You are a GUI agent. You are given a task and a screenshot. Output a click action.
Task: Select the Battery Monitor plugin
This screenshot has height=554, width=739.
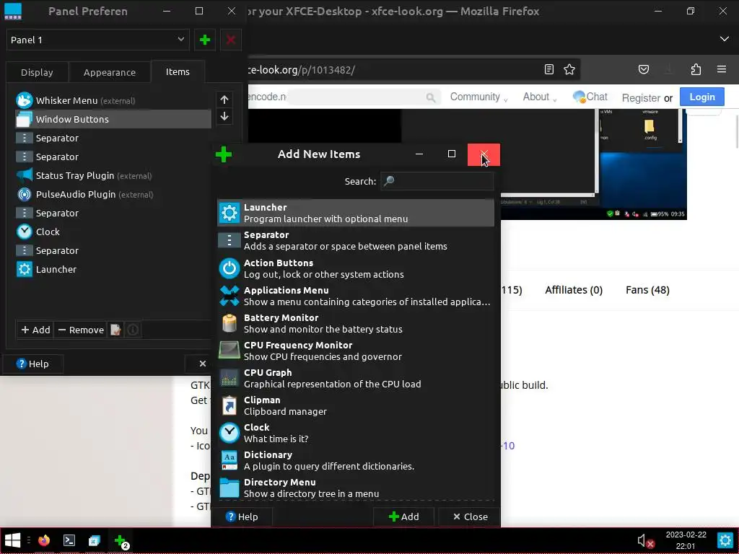355,323
